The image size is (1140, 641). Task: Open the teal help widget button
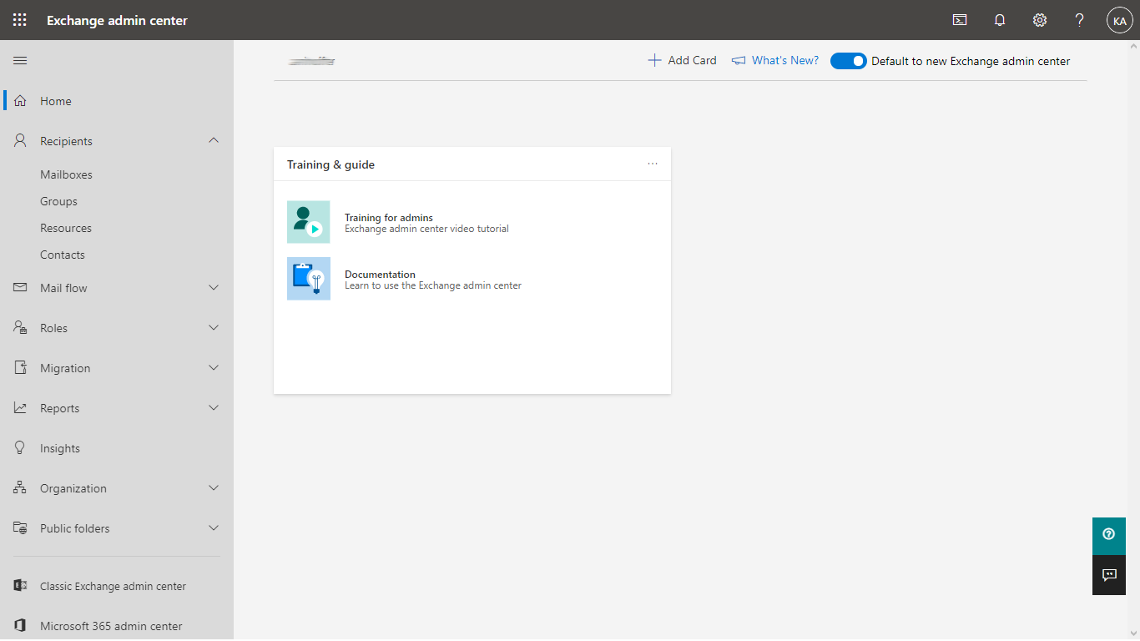click(1108, 535)
